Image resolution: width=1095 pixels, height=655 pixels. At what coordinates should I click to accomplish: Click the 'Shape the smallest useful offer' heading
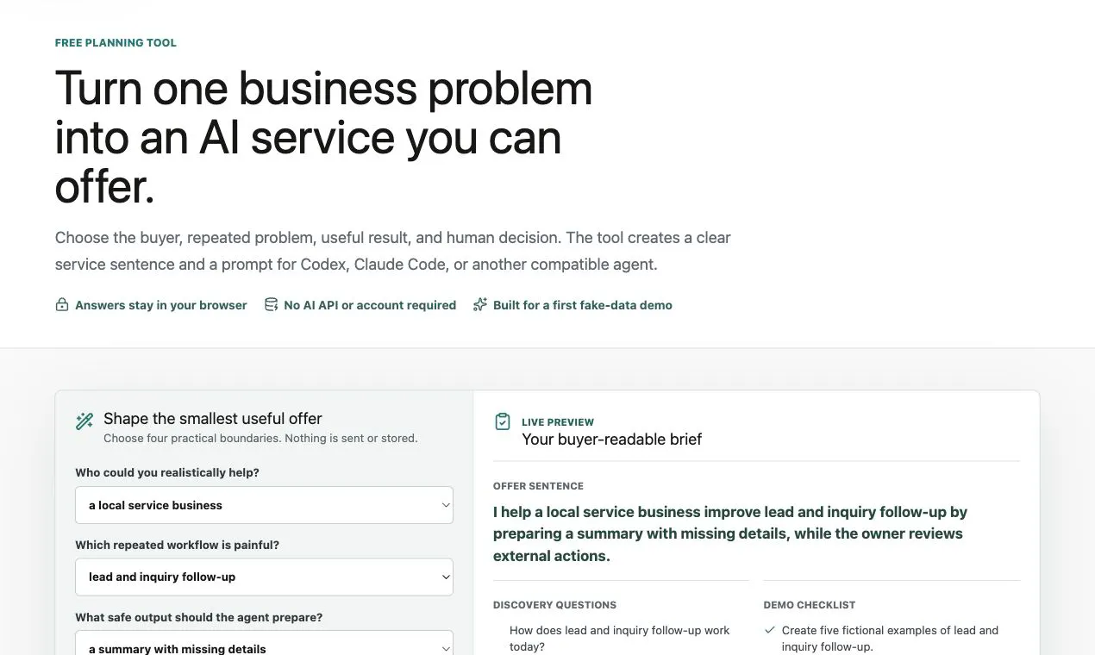(213, 419)
